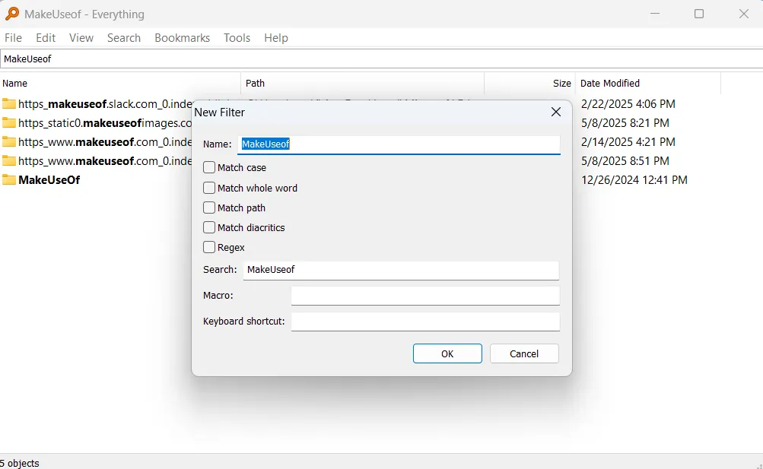
Task: Click the Everything app icon in title bar
Action: pos(12,14)
